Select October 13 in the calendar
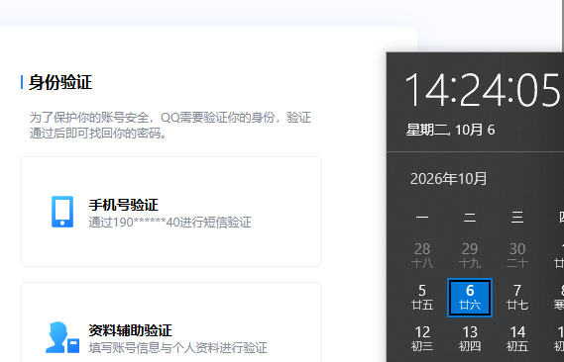The width and height of the screenshot is (564, 362). coord(470,339)
